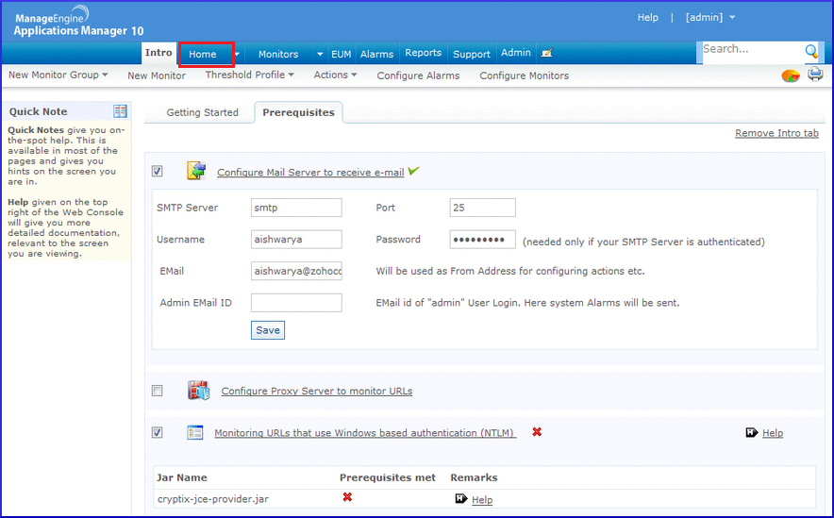Open Monitoring URLs that use NTLM link
The image size is (834, 518).
point(365,433)
